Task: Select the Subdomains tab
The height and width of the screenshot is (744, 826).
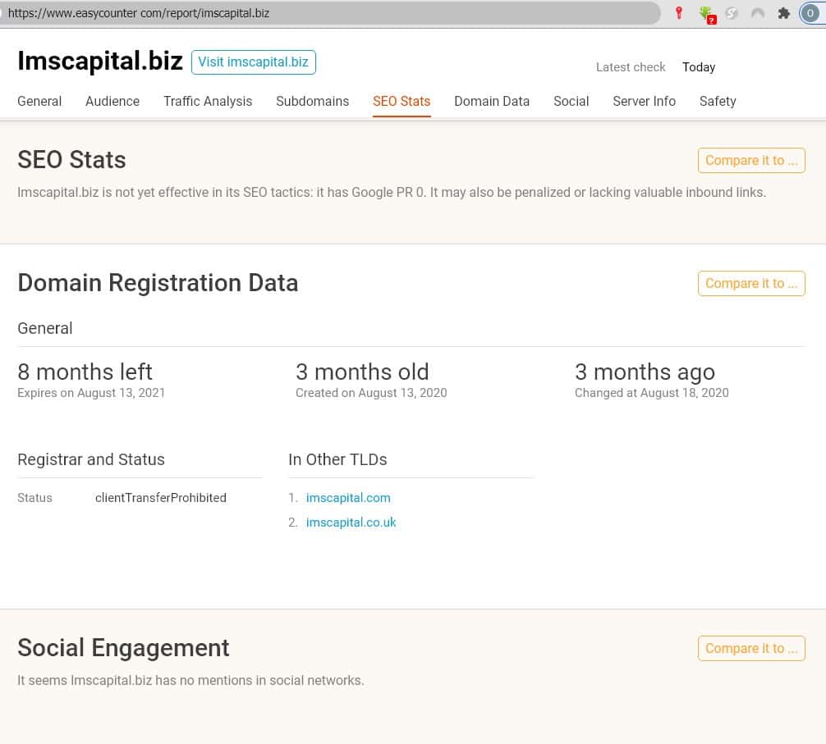Action: 312,101
